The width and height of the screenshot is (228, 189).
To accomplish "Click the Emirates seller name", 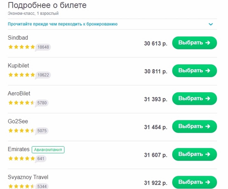I will coord(19,149).
